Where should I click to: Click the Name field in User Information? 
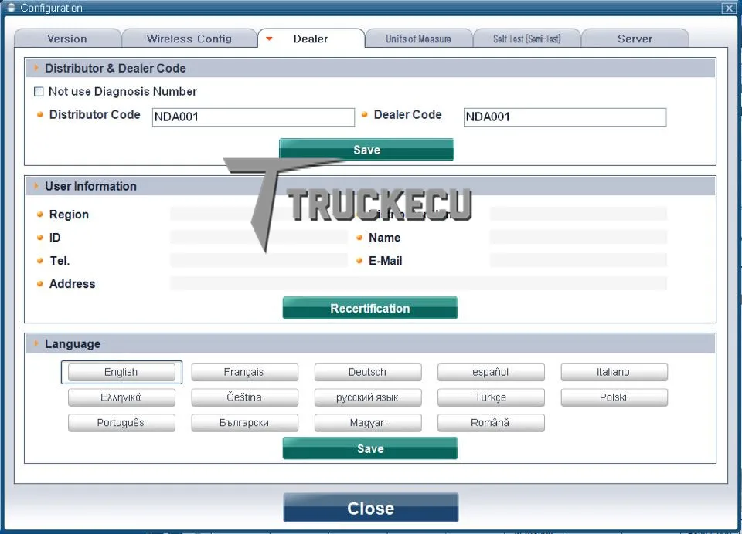coord(578,237)
